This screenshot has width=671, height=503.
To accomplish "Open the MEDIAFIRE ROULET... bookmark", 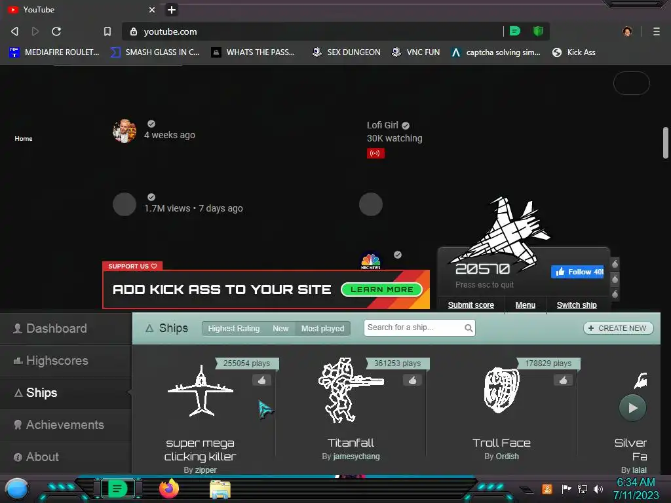I will (54, 52).
